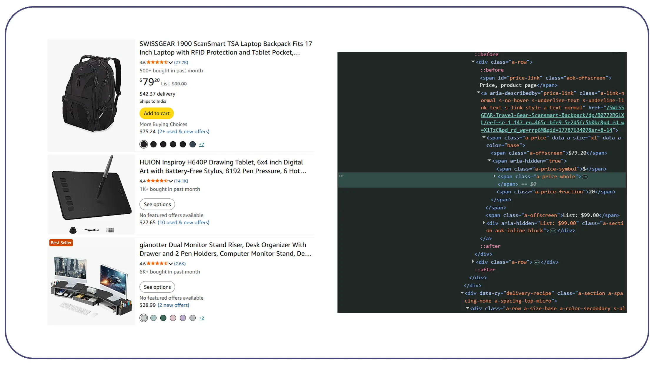The height and width of the screenshot is (365, 654).
Task: Open the (10 used & new offers) link
Action: pos(183,223)
